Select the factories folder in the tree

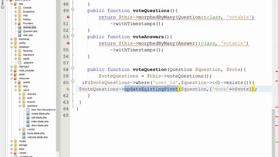click(x=27, y=51)
